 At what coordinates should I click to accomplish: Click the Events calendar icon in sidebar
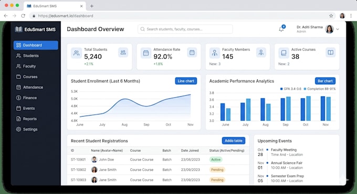[x=18, y=108]
